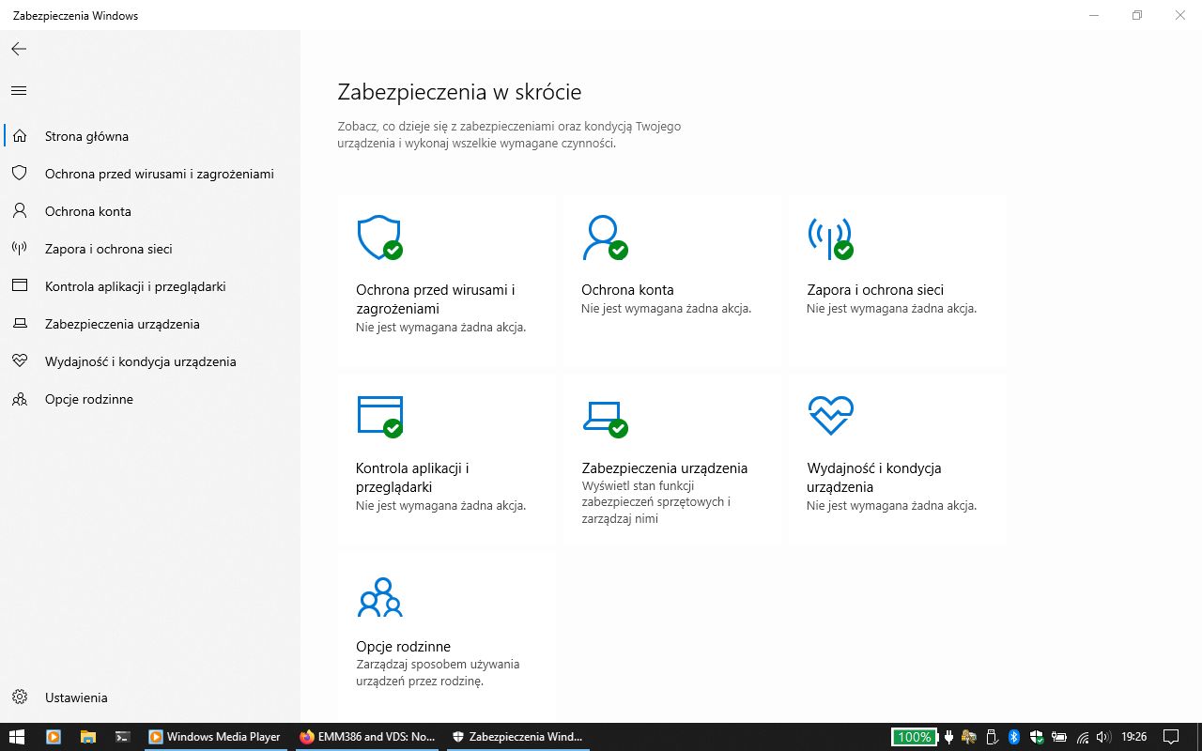
Task: Click the large heart health tile icon
Action: [x=830, y=415]
